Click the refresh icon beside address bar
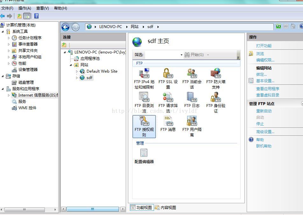 [x=278, y=26]
